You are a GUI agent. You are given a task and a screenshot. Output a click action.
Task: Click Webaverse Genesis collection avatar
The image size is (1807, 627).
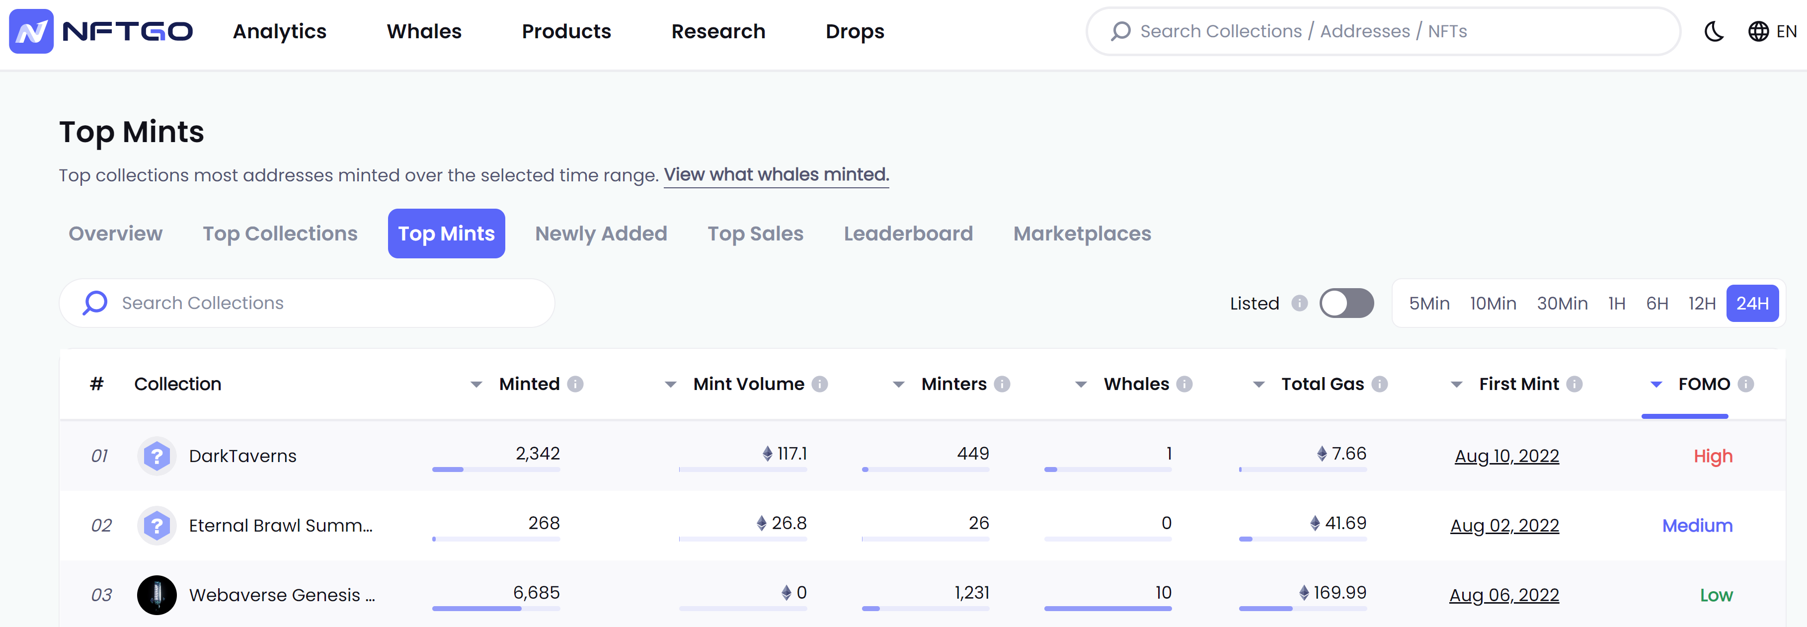tap(157, 595)
